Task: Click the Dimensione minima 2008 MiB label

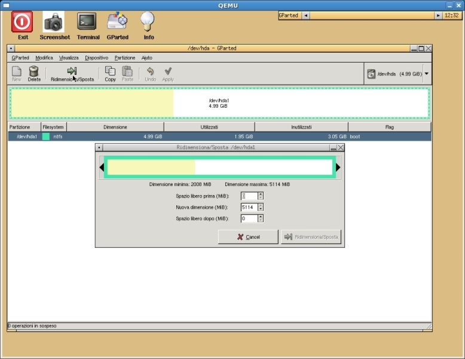Action: pyautogui.click(x=181, y=184)
